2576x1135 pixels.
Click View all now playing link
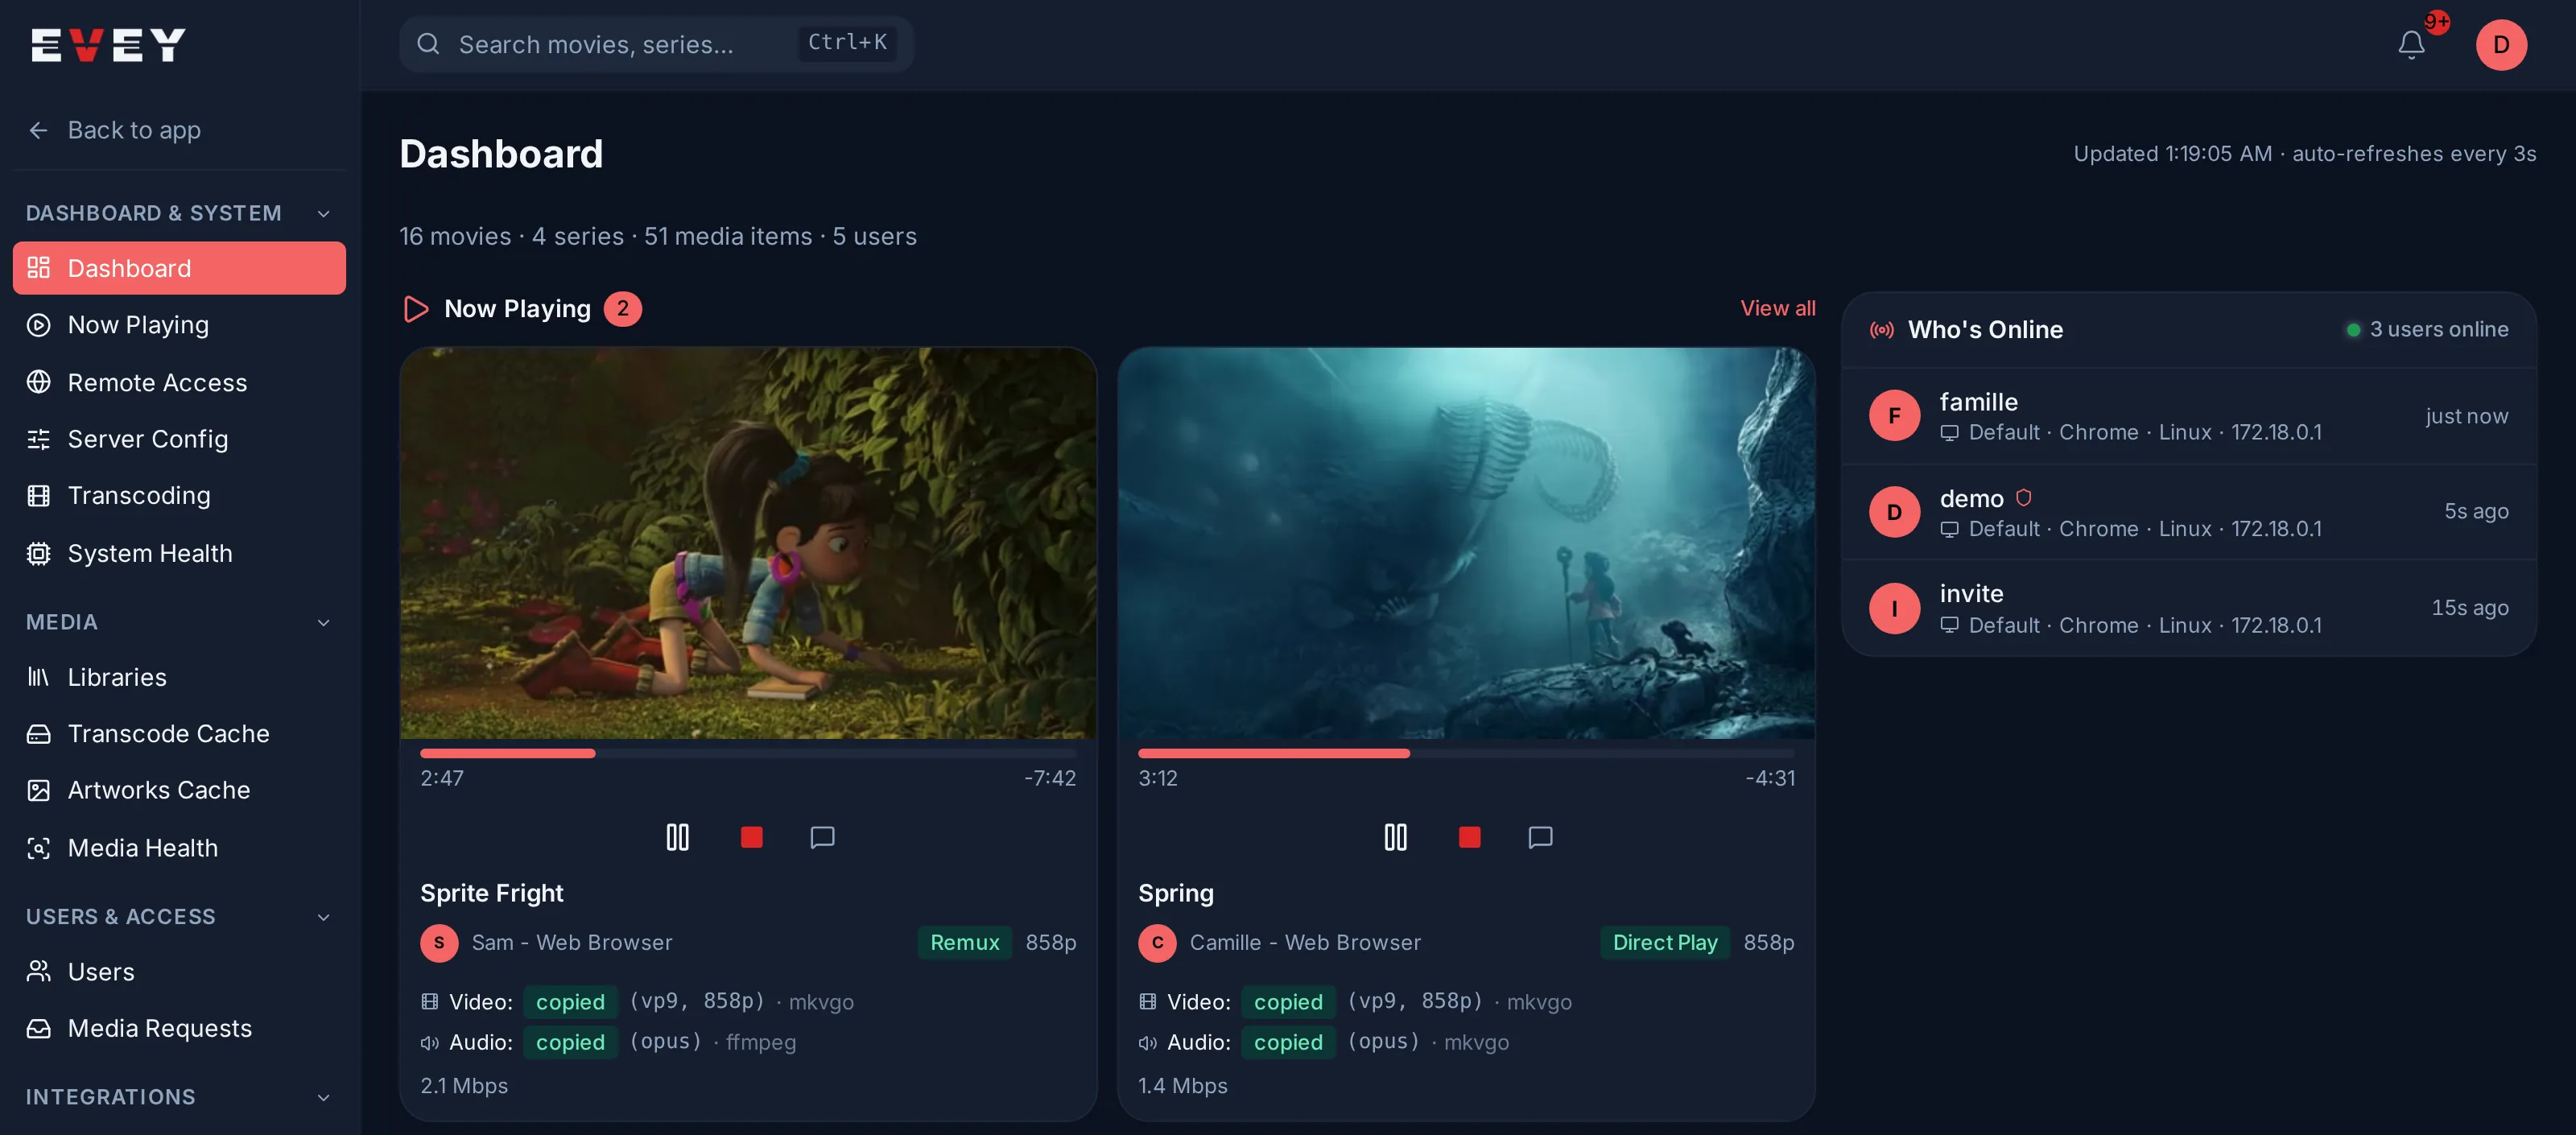pyautogui.click(x=1777, y=309)
